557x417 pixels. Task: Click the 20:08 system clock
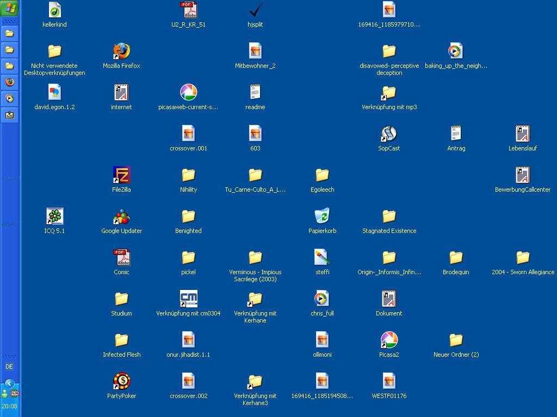click(x=9, y=406)
